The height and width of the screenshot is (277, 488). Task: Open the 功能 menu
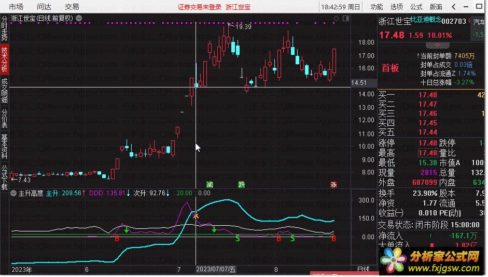[x=377, y=7]
